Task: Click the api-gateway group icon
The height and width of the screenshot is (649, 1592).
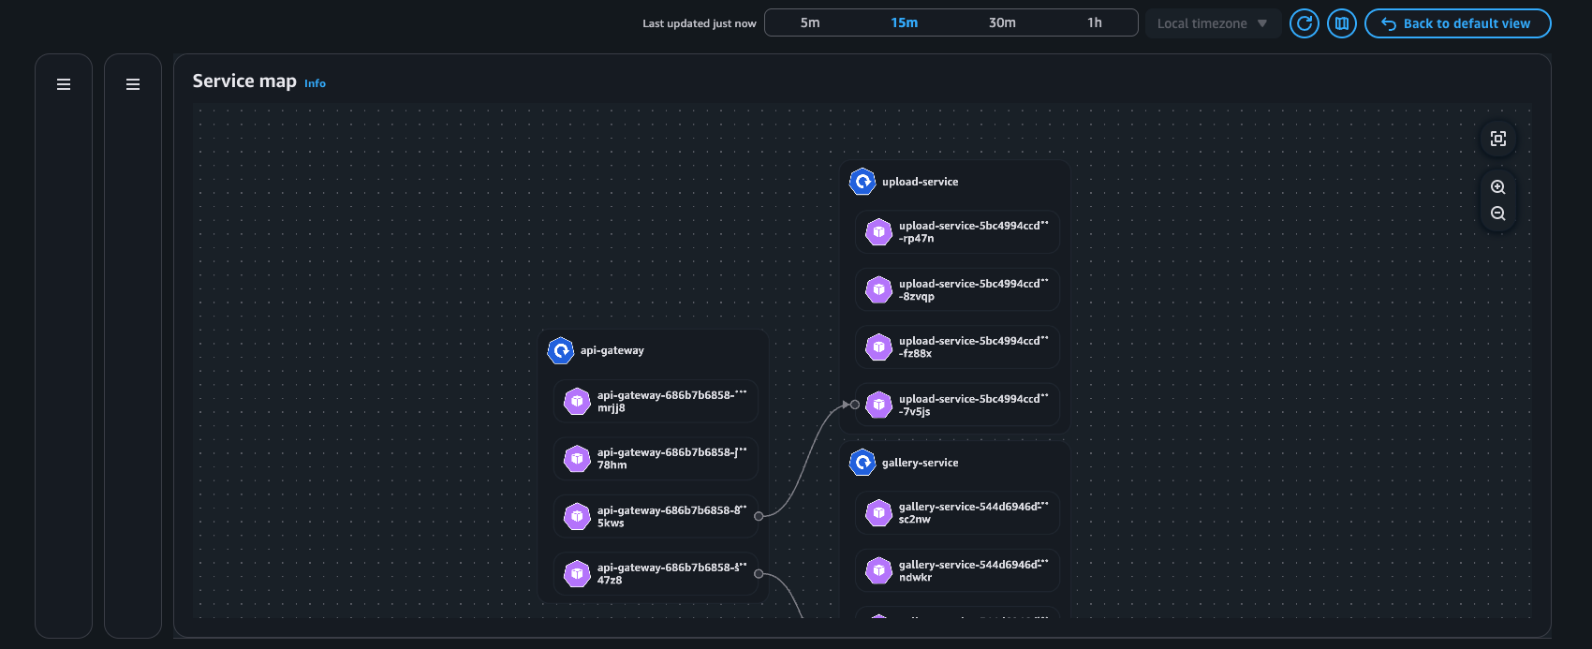Action: [x=561, y=350]
